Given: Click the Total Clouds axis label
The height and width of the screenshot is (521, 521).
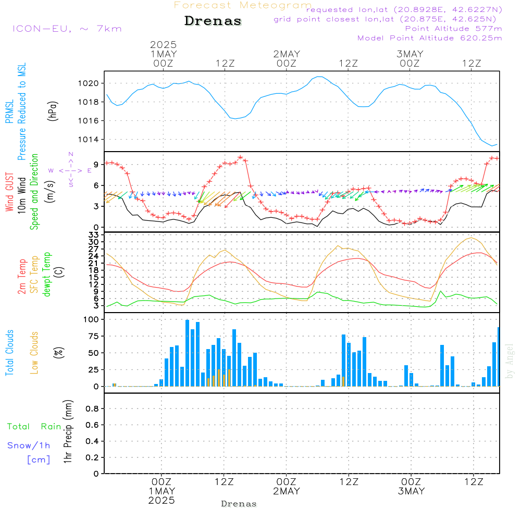Looking at the screenshot, I should point(9,353).
